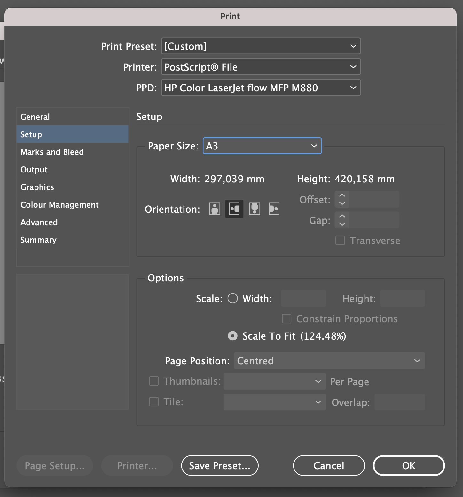
Task: Open the Printer dropdown
Action: tap(261, 67)
